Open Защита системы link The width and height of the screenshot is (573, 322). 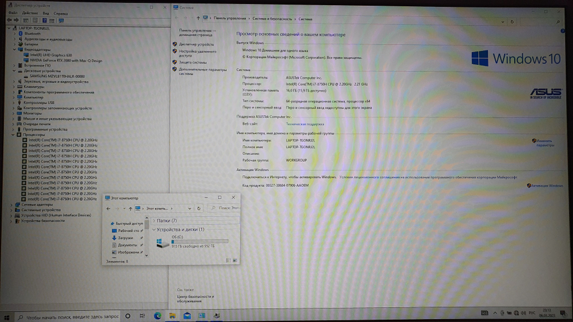click(193, 62)
